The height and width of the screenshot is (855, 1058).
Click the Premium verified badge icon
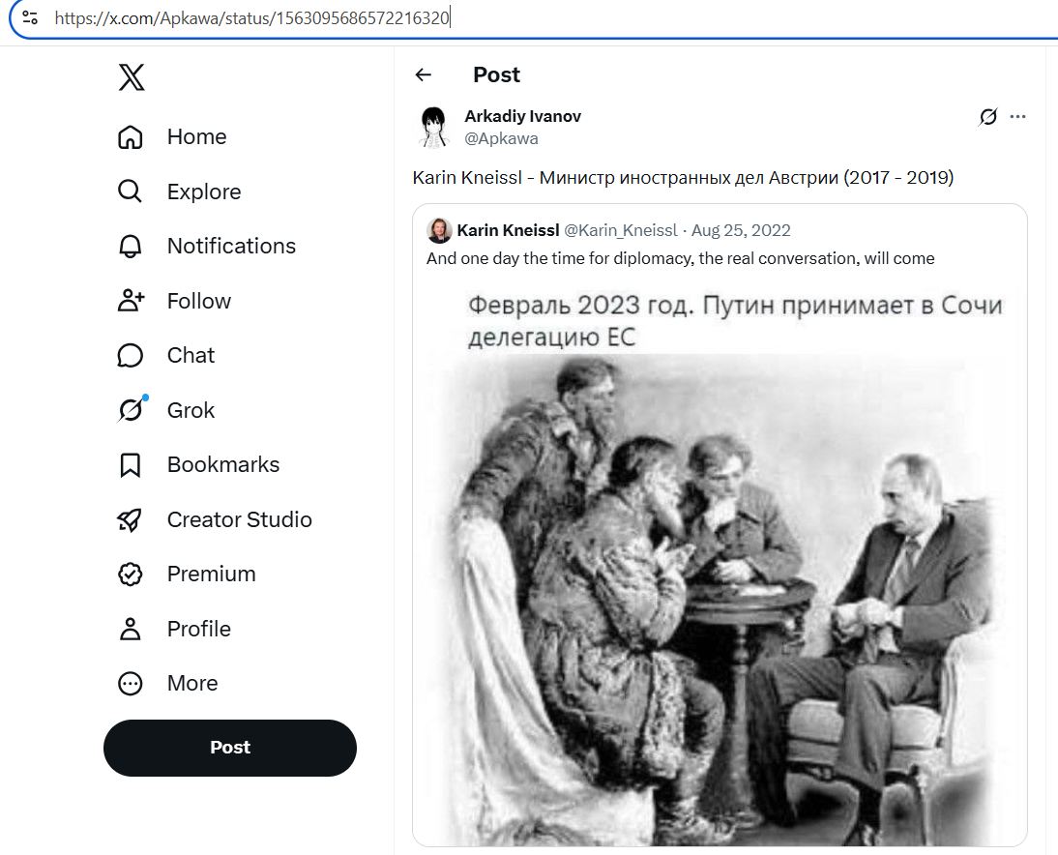(131, 575)
